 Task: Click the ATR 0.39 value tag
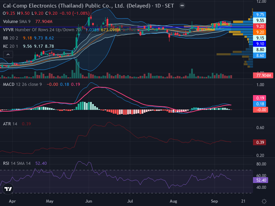click(x=260, y=142)
